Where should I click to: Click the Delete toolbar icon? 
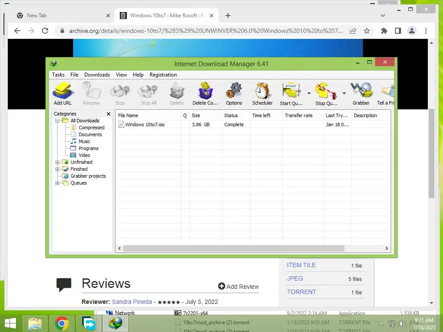click(177, 93)
